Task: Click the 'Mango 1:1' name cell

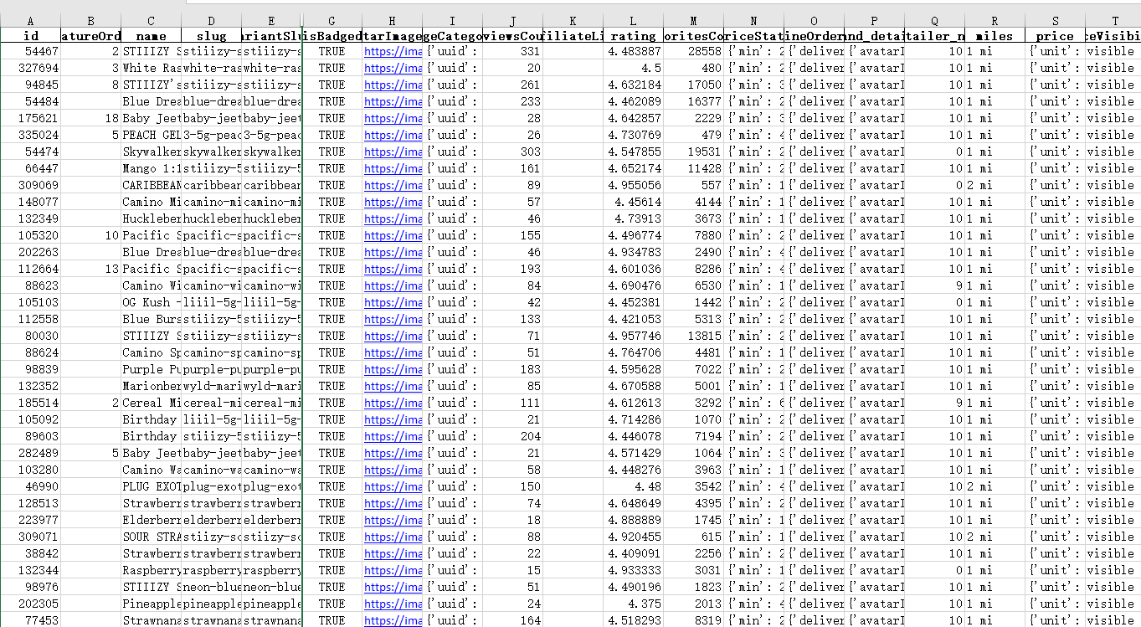Action: 152,168
